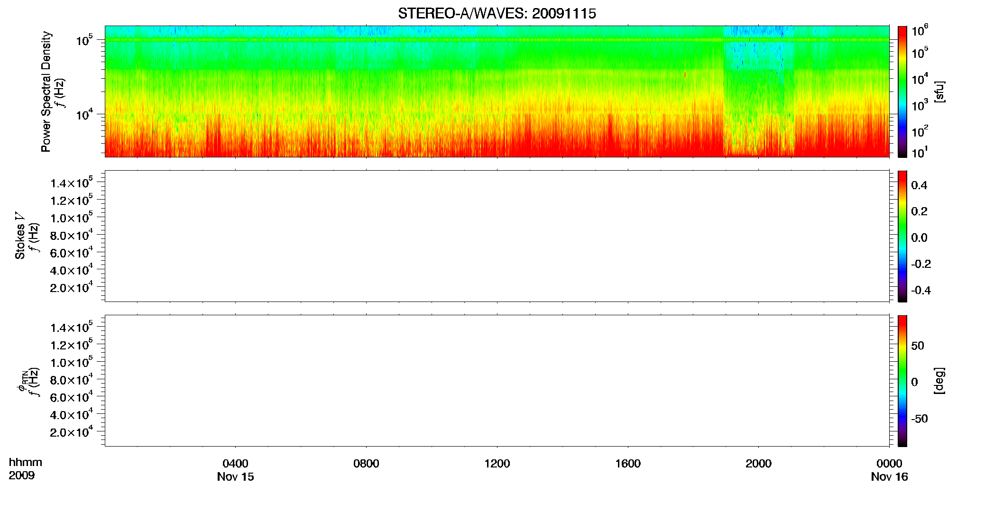Select the [deg] unit label
The width and height of the screenshot is (994, 512).
pyautogui.click(x=939, y=381)
